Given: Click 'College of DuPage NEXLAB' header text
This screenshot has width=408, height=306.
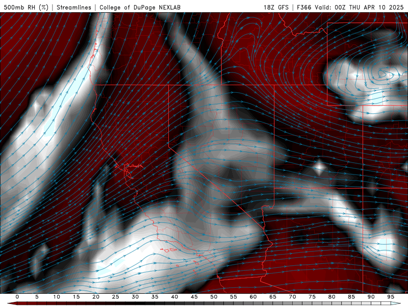Looking at the screenshot, I should coord(140,7).
